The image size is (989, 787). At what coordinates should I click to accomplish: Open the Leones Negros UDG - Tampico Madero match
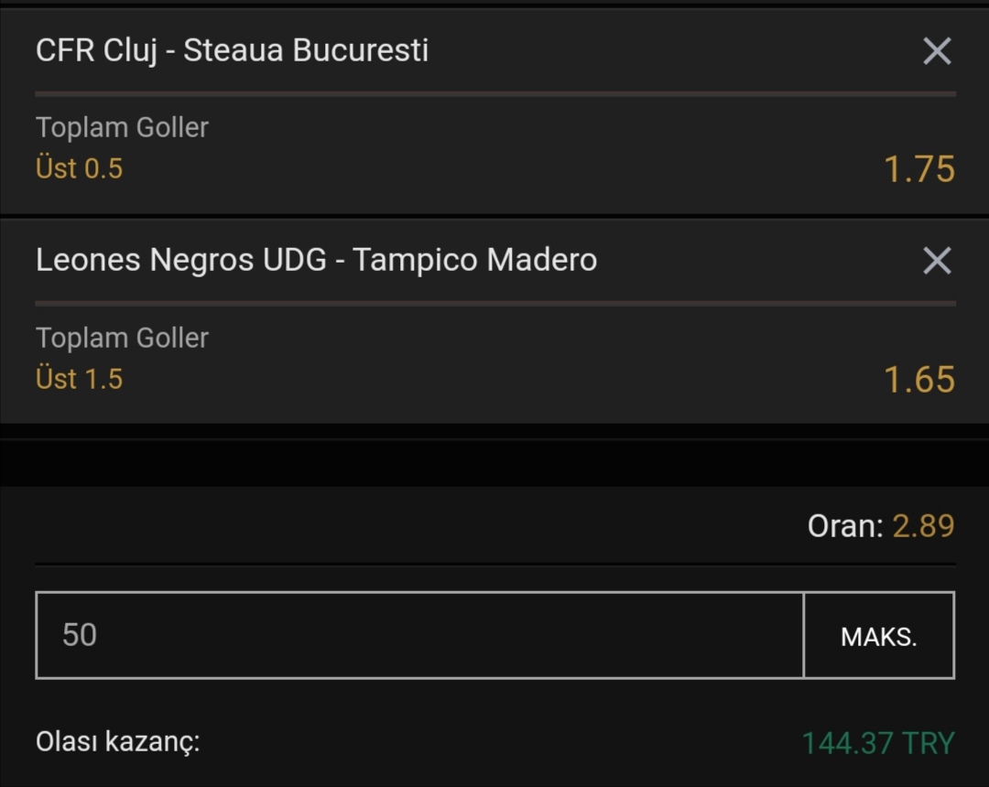(316, 260)
